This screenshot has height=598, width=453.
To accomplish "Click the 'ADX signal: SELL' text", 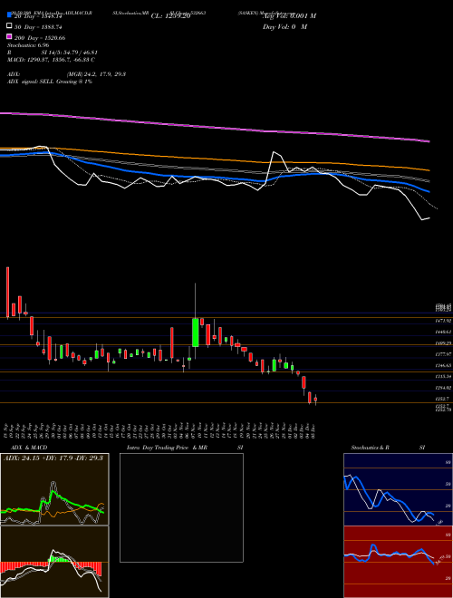I will 31,82.
